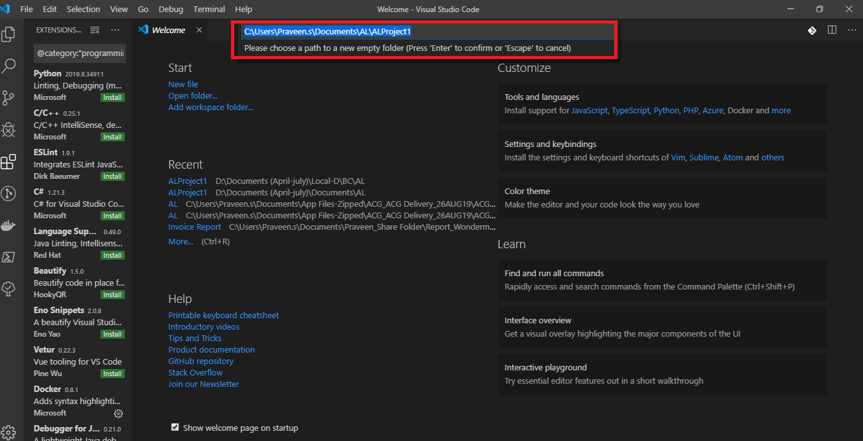Click Add workspace folder link
Viewport: 863px width, 441px height.
(x=211, y=107)
